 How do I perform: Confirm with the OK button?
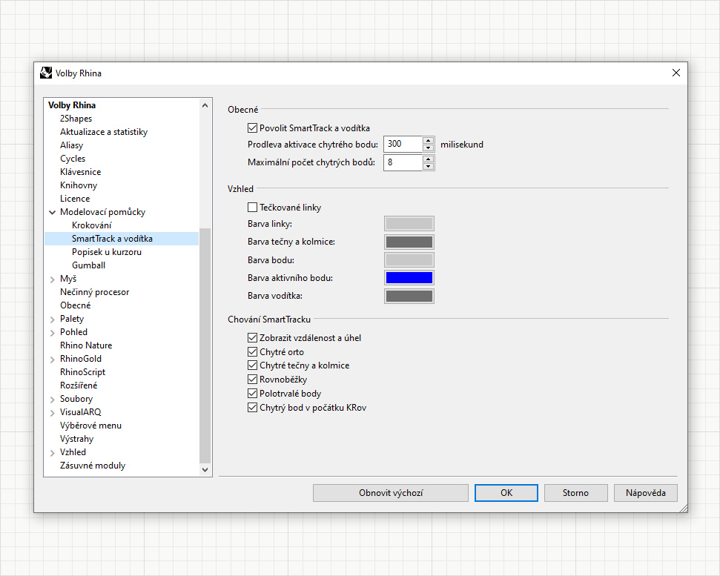point(506,493)
